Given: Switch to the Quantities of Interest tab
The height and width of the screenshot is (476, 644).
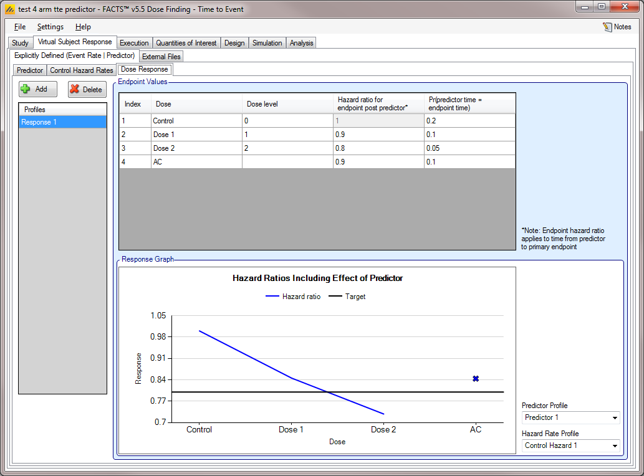Looking at the screenshot, I should 186,43.
